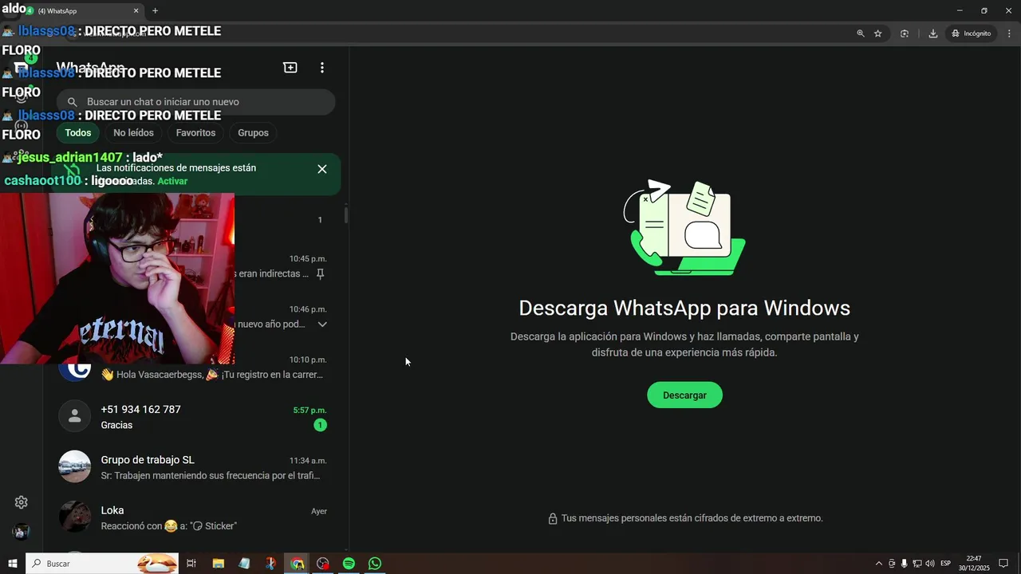
Task: Expand the chevron on 10:46 p.m. chat
Action: 322,324
